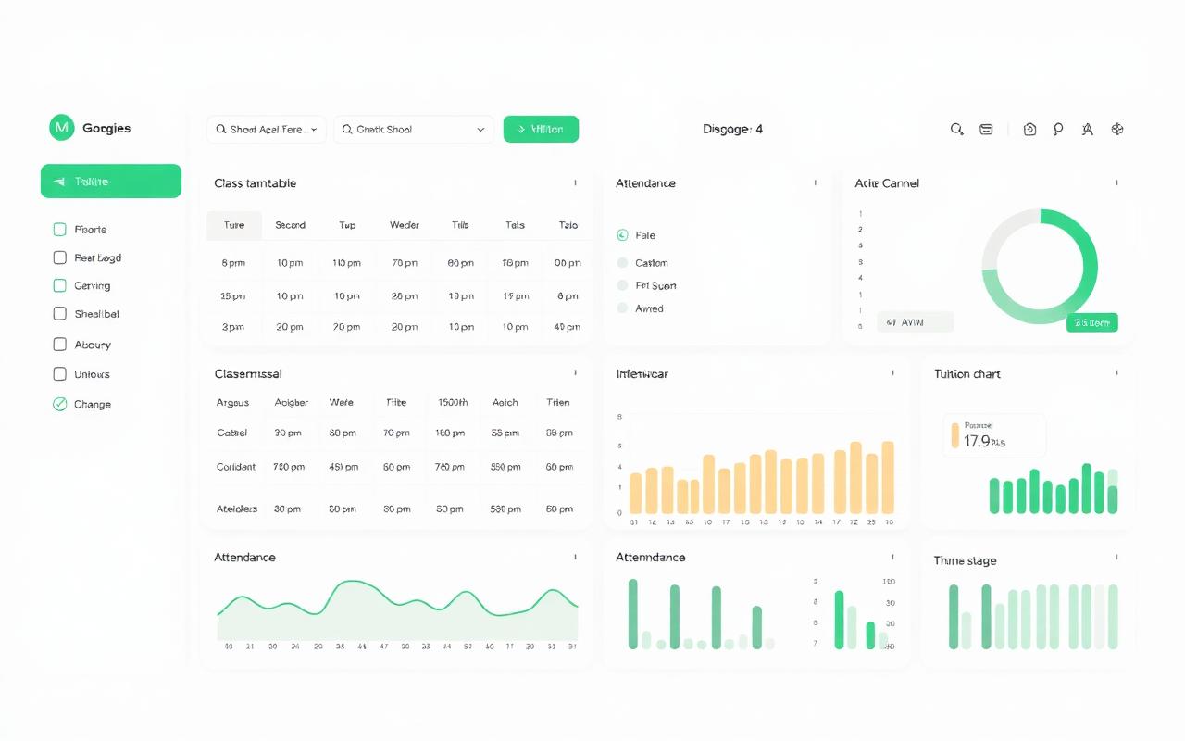Toggle the Cerving checkbox

[60, 285]
